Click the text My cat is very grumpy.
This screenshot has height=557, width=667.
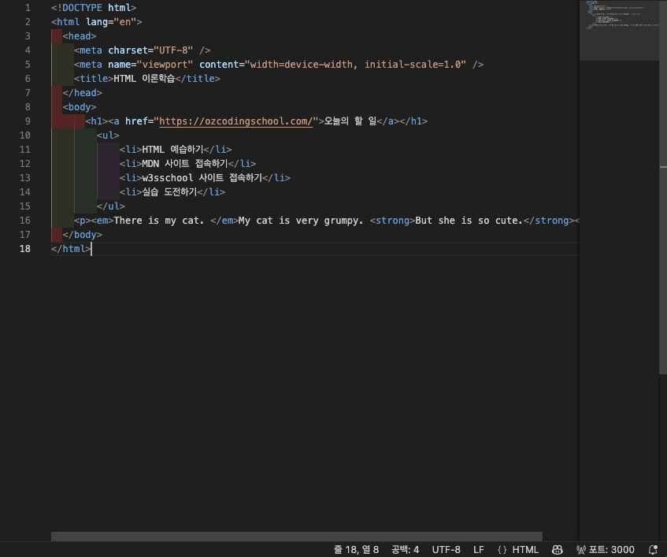(301, 221)
